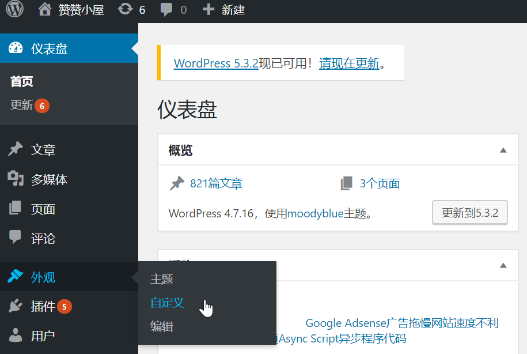
Task: Click the plus icon for 新建
Action: pyautogui.click(x=208, y=9)
